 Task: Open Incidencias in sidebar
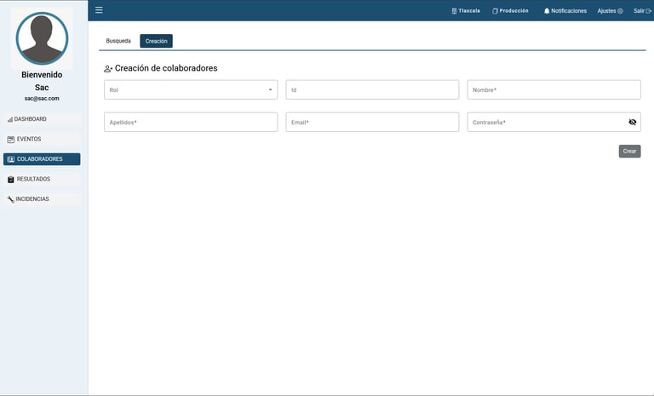click(x=42, y=199)
